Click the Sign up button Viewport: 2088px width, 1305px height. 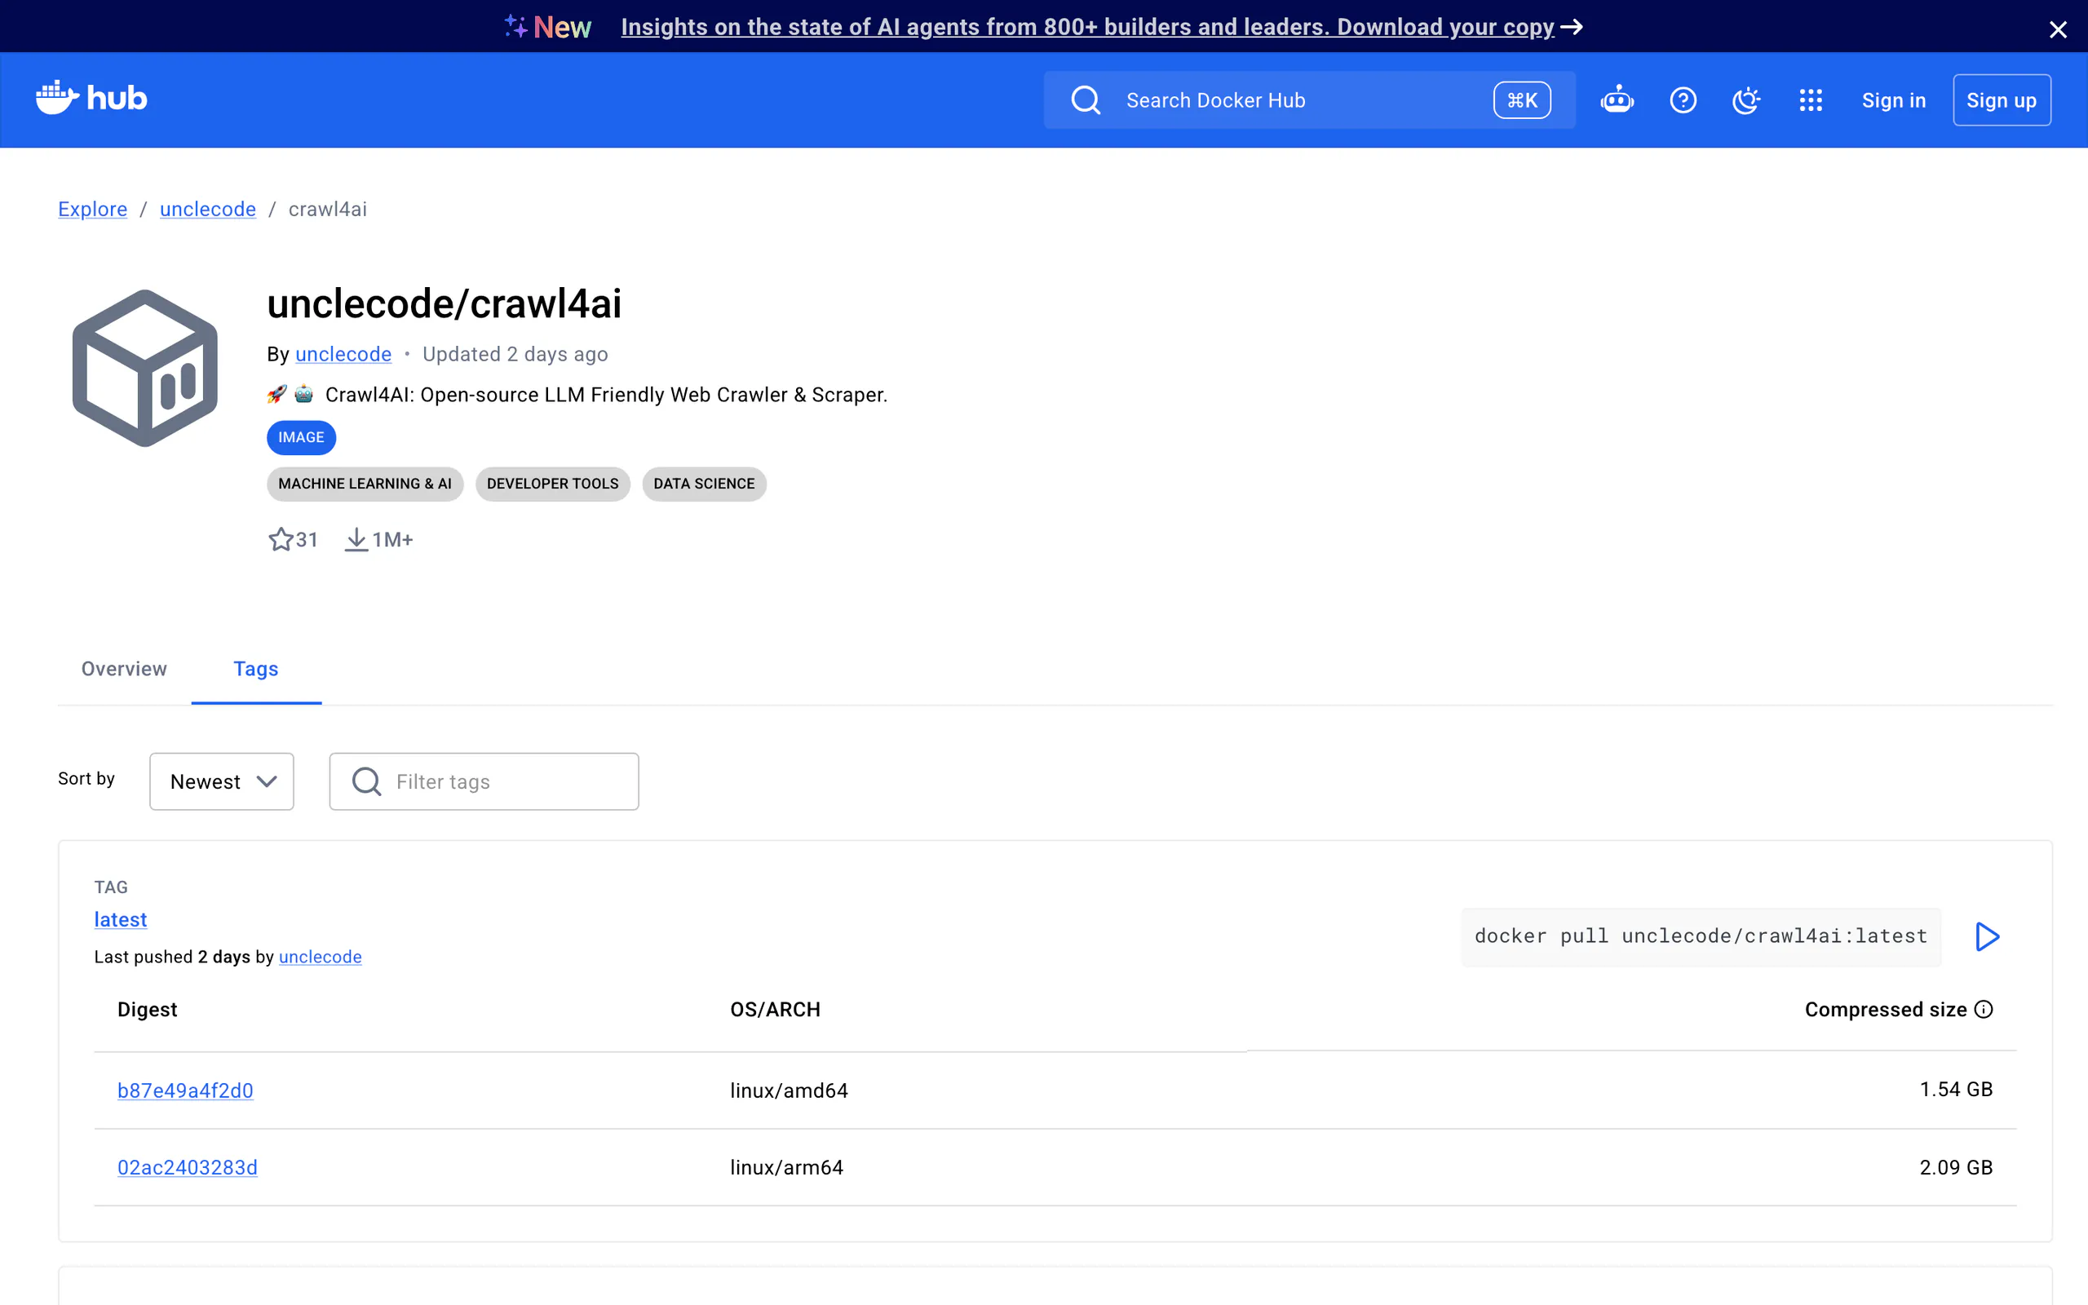(x=2001, y=100)
